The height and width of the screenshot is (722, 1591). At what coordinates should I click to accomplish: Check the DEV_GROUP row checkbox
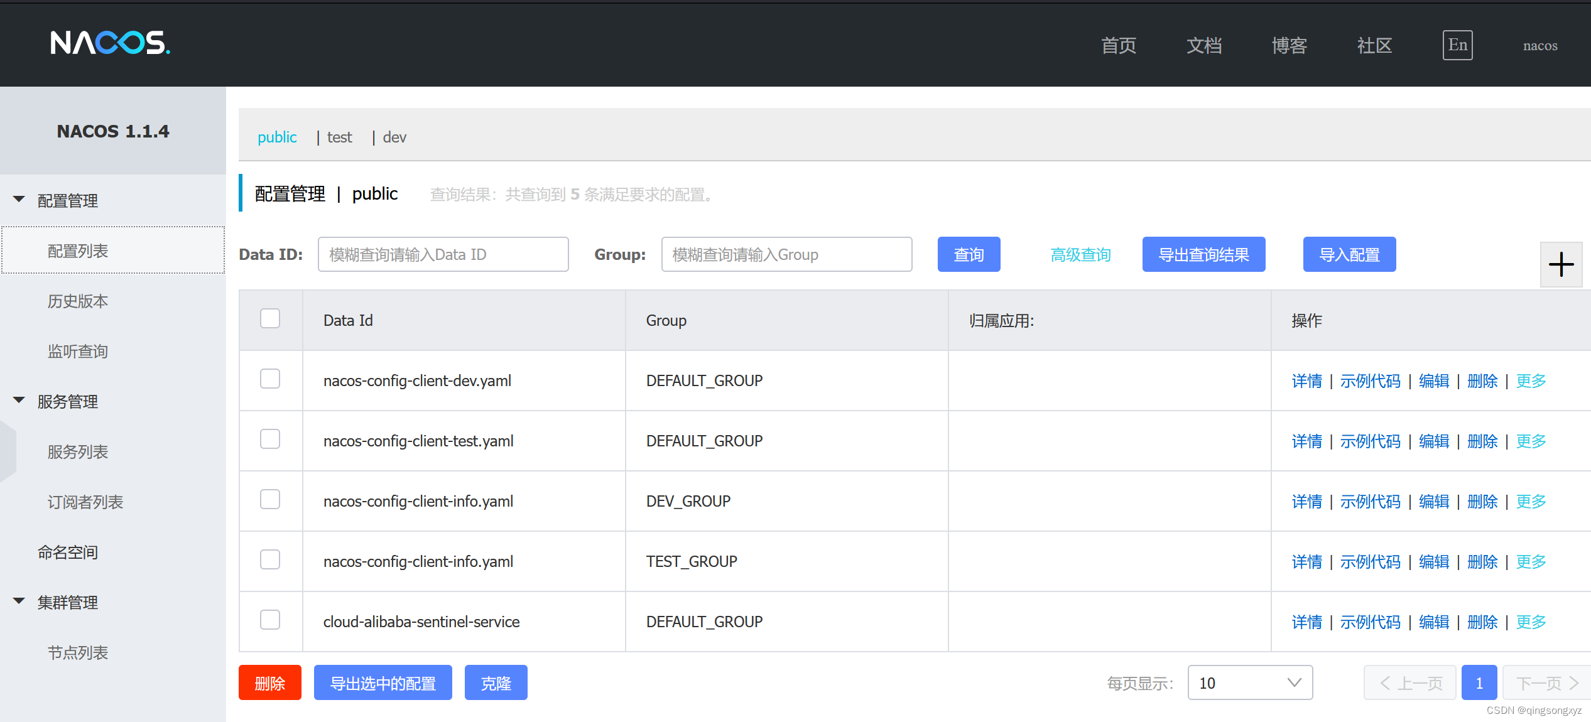coord(270,500)
